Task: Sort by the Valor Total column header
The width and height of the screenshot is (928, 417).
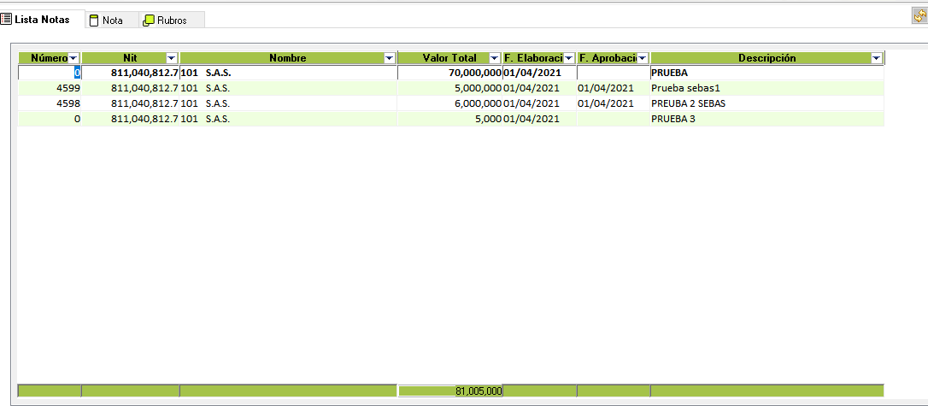Action: (x=449, y=58)
